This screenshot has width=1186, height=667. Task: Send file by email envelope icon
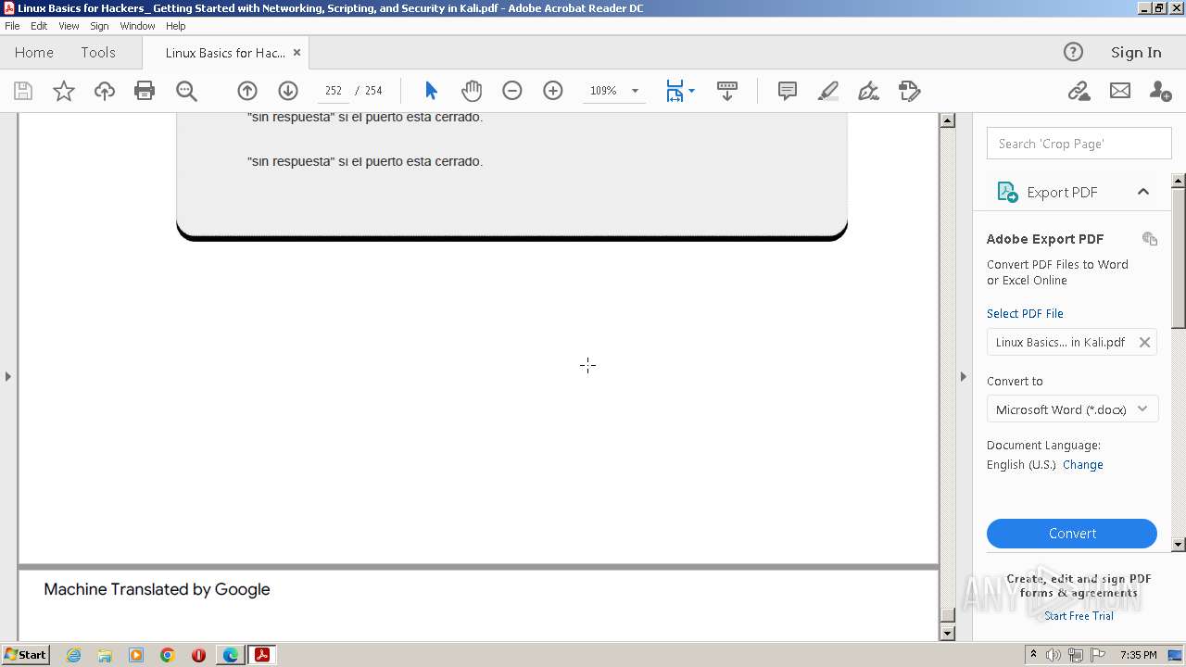tap(1120, 91)
